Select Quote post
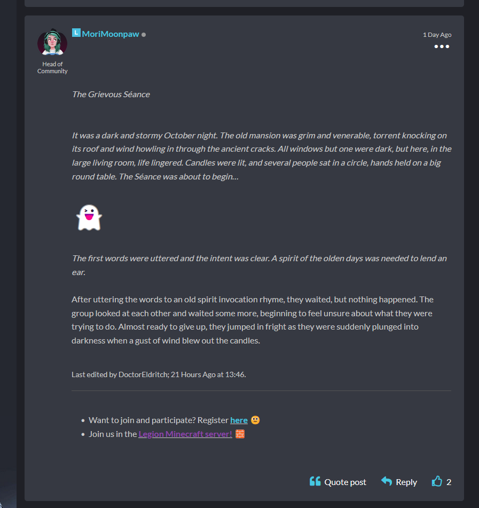479x508 pixels. tap(344, 481)
